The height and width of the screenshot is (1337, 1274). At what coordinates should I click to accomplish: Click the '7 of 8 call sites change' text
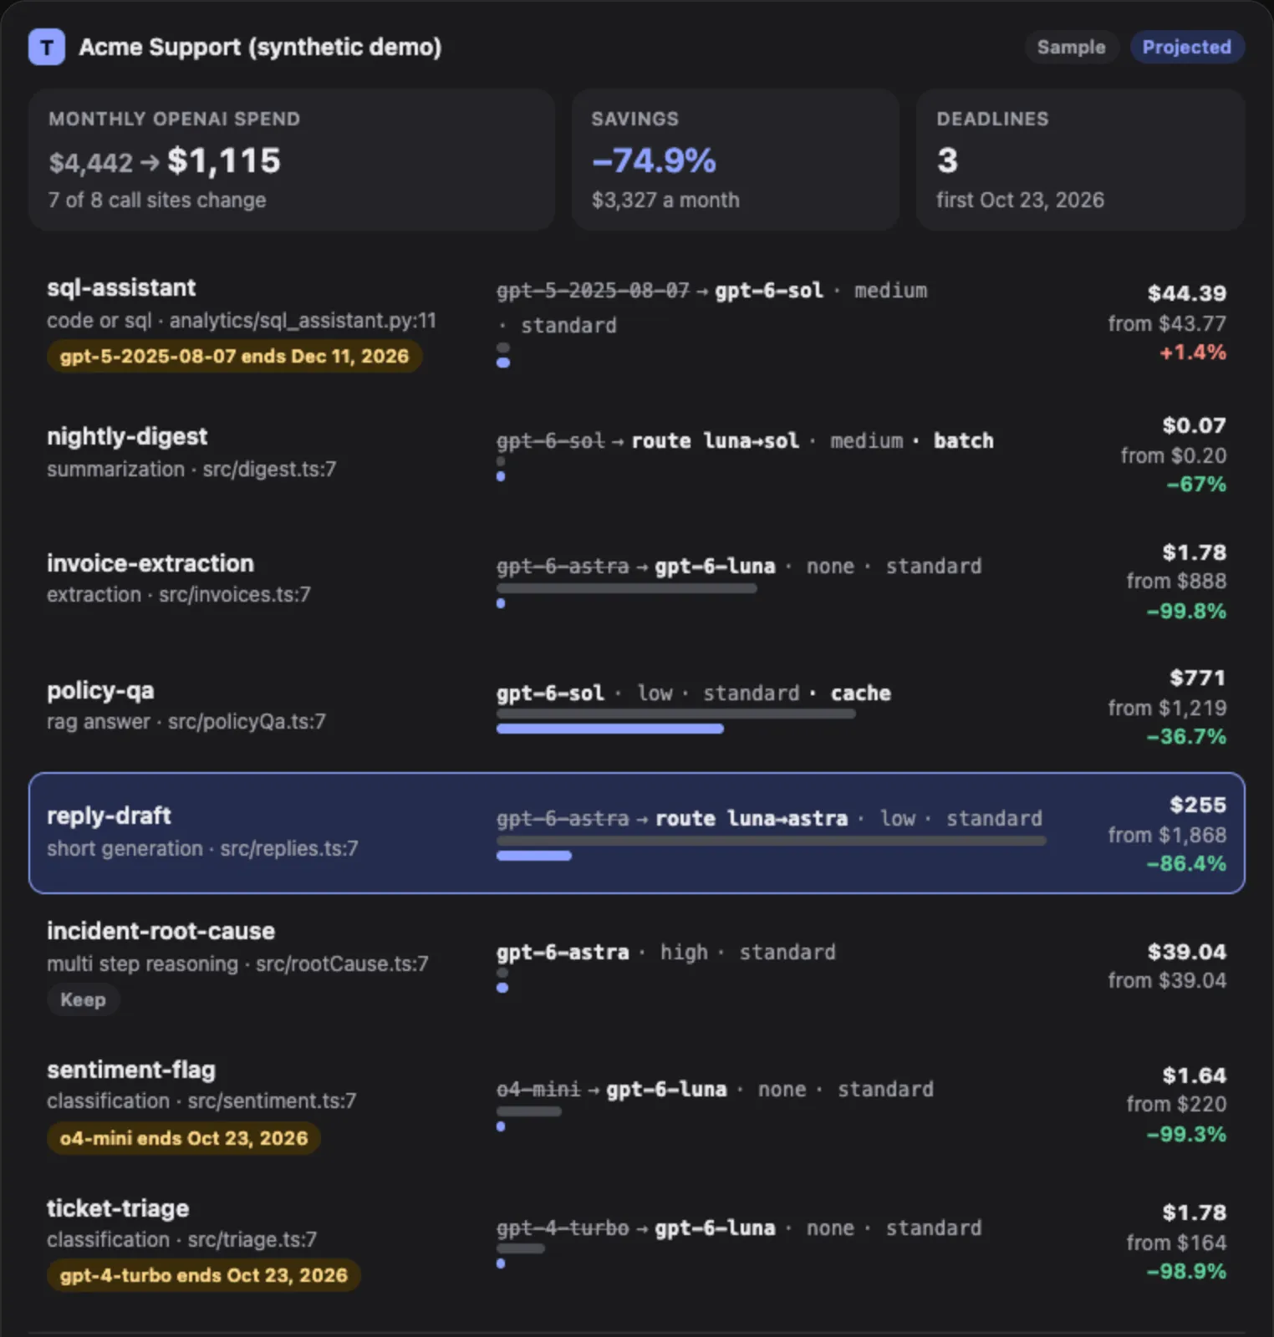pyautogui.click(x=157, y=201)
